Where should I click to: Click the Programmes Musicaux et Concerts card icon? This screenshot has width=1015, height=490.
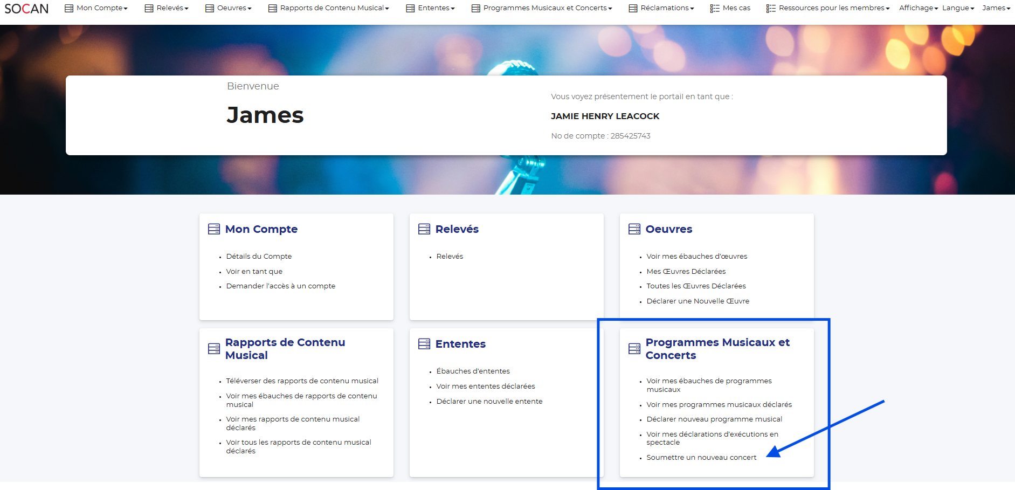(x=634, y=349)
